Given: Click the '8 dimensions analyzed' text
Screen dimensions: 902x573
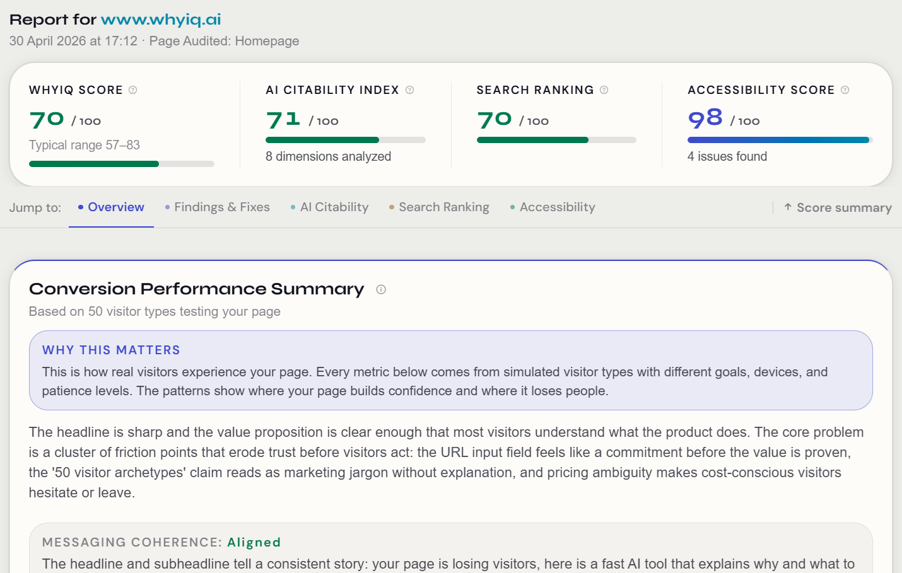Looking at the screenshot, I should click(329, 156).
